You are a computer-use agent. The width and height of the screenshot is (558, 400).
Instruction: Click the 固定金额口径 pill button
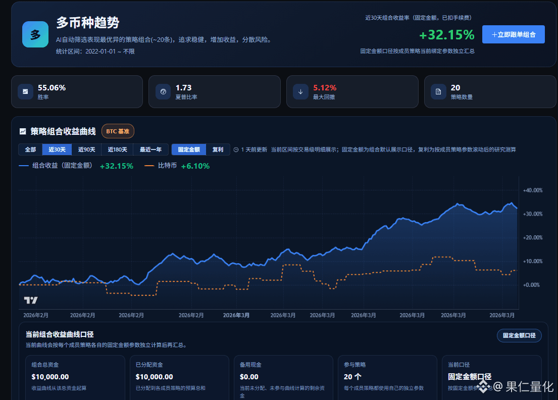pos(519,336)
